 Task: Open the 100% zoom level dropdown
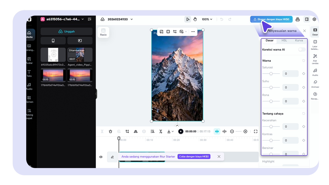(207, 19)
